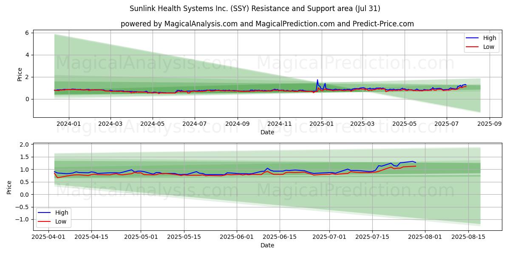The width and height of the screenshot is (510, 255).
Task: Click the '−1.0' price tick on bottom chart
Action: tap(22, 220)
